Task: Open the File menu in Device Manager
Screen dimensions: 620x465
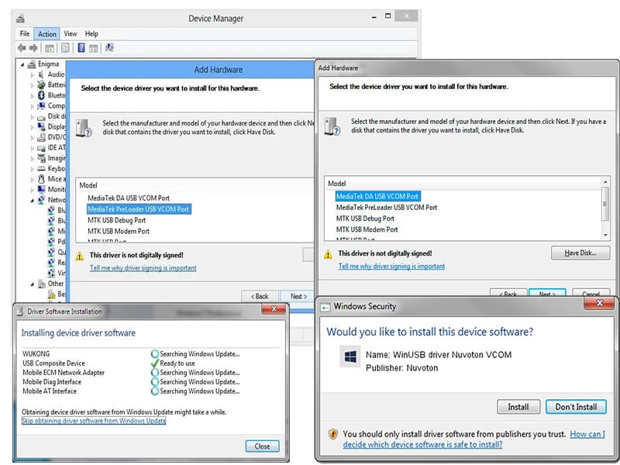Action: click(25, 33)
